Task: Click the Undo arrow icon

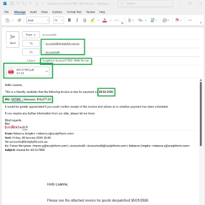Action: pyautogui.click(x=18, y=3)
